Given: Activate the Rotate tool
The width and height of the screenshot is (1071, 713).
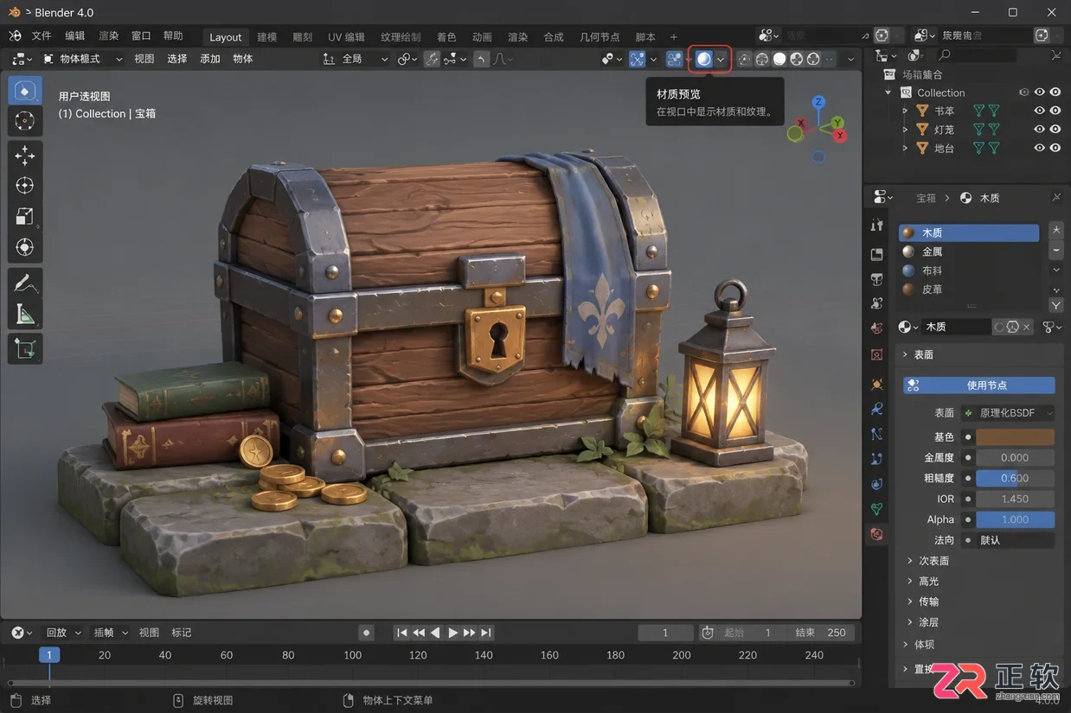Looking at the screenshot, I should pyautogui.click(x=25, y=185).
